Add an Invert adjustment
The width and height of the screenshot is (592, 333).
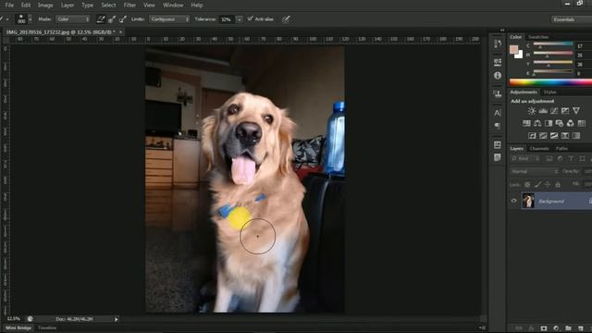tap(532, 136)
